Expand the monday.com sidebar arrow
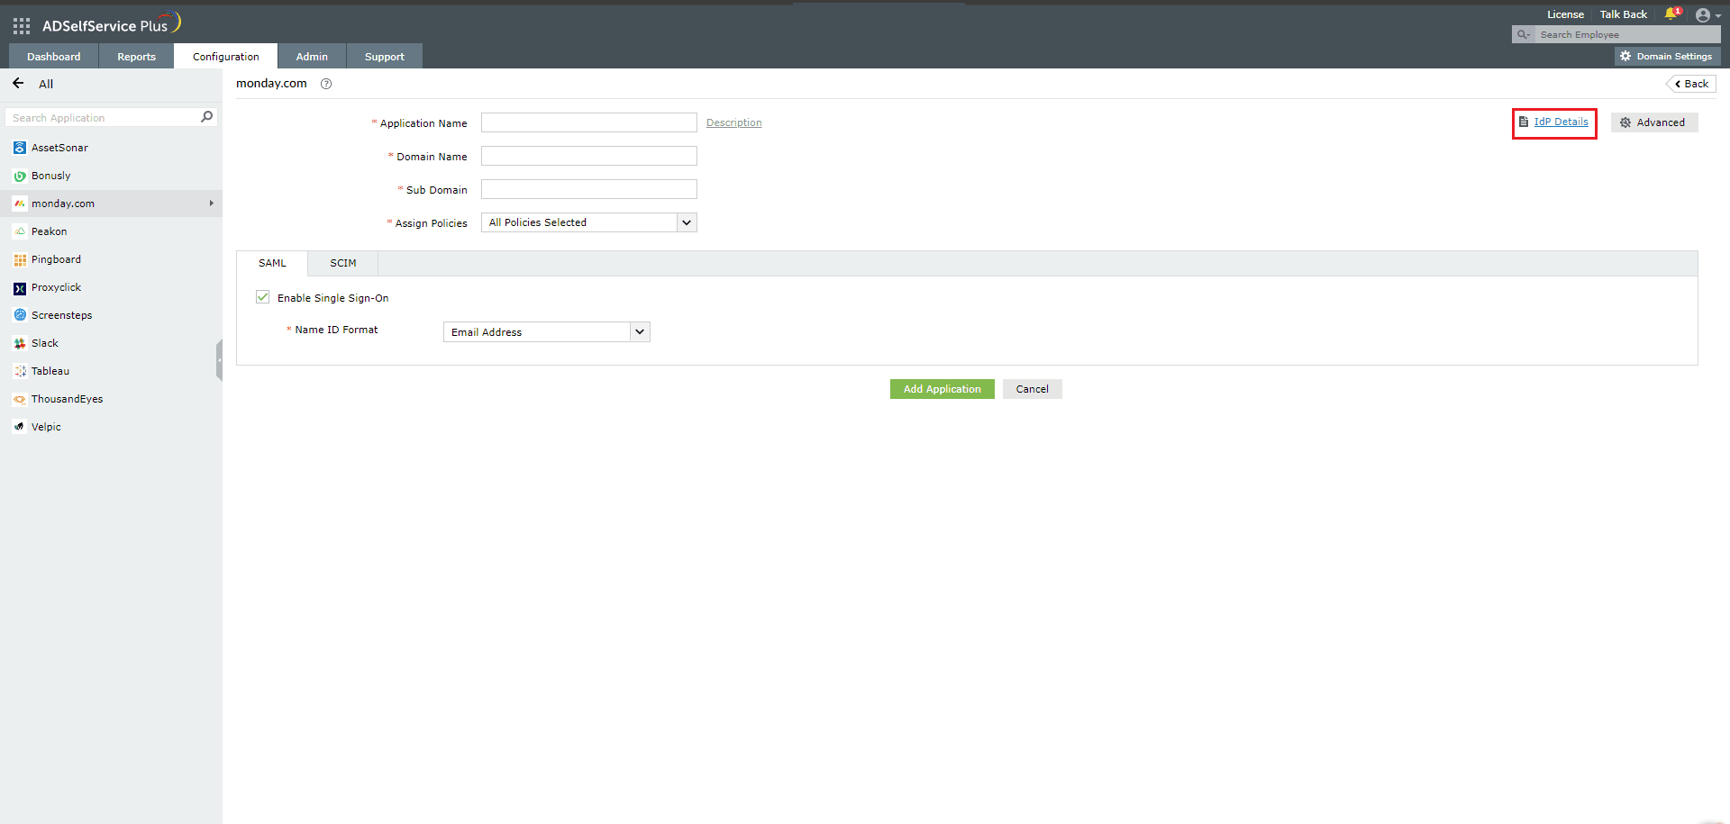Viewport: 1730px width, 824px height. [x=211, y=204]
